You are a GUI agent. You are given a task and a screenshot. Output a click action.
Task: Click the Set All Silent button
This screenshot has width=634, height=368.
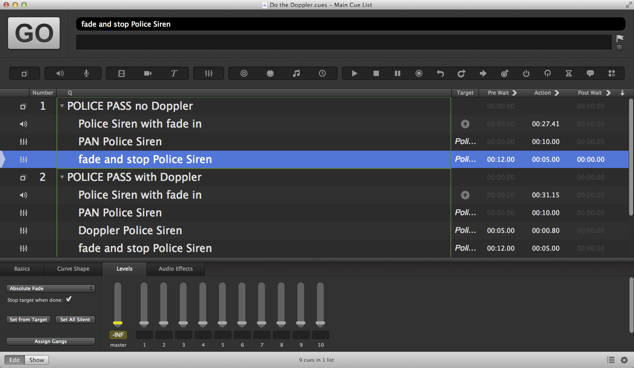coord(75,320)
